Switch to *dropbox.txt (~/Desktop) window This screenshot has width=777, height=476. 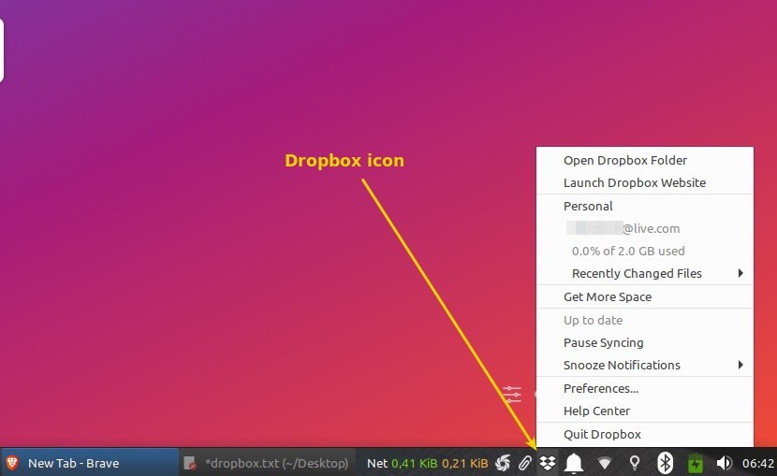268,463
